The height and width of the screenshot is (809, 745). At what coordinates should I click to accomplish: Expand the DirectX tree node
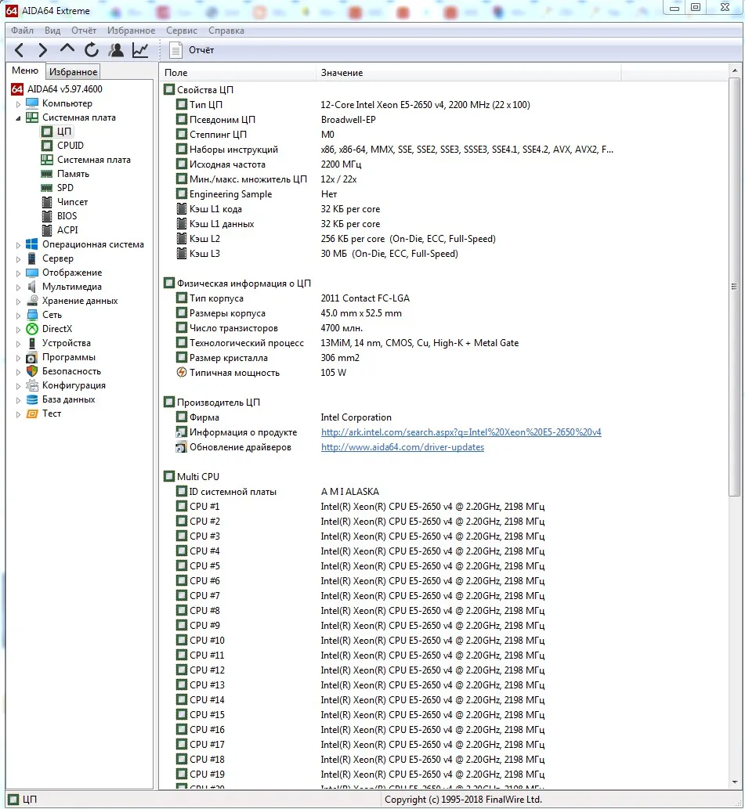pyautogui.click(x=18, y=329)
